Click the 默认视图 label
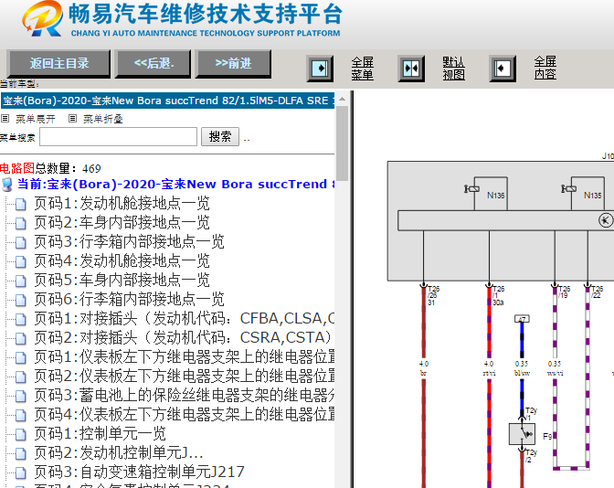 tap(453, 69)
